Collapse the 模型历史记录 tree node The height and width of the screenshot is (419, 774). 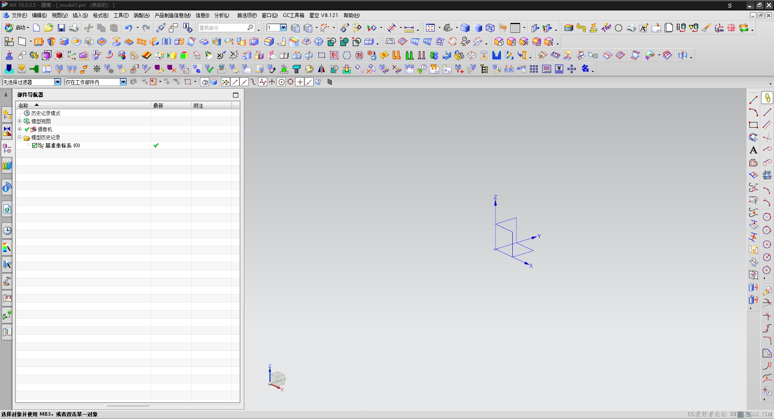[x=19, y=137]
